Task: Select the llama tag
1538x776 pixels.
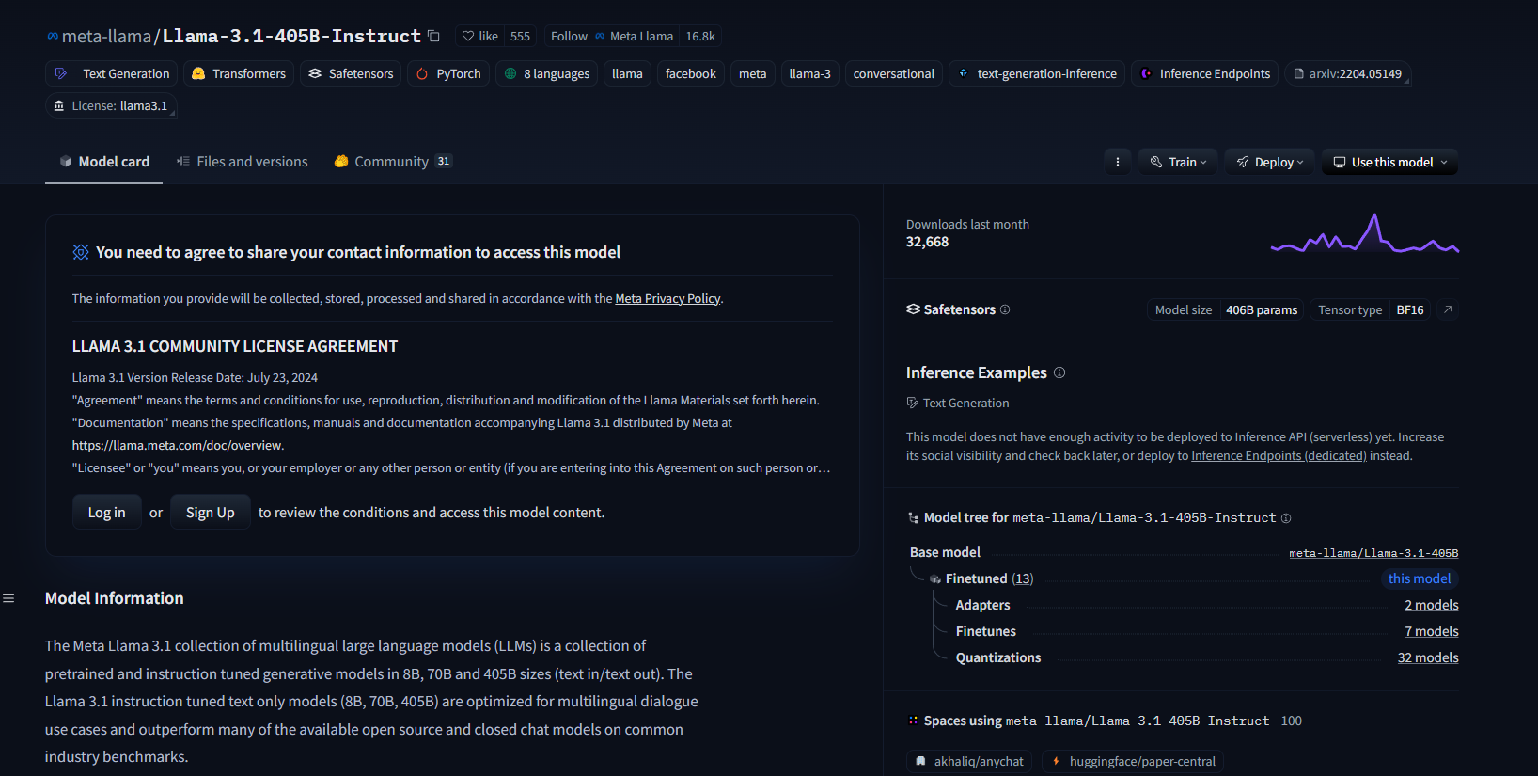Action: [x=627, y=73]
